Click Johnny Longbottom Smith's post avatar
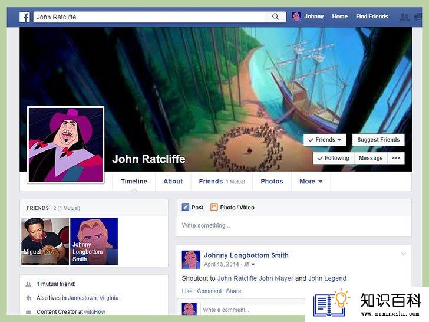This screenshot has width=429, height=322. [x=191, y=259]
